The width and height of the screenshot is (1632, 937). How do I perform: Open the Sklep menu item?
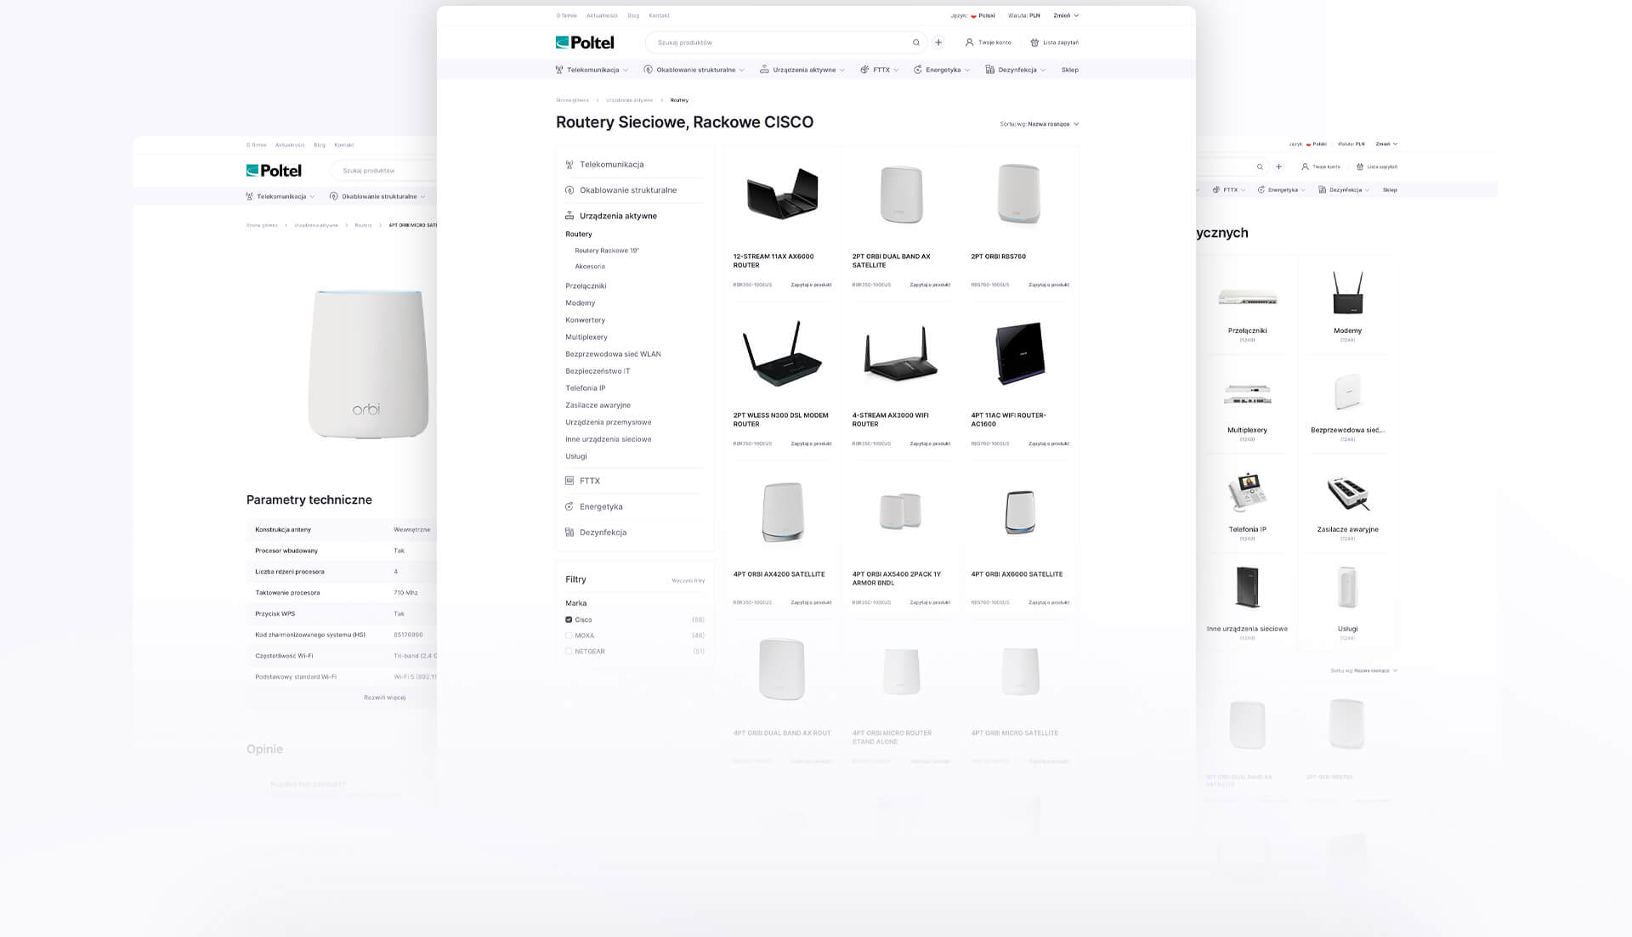[x=1069, y=70]
